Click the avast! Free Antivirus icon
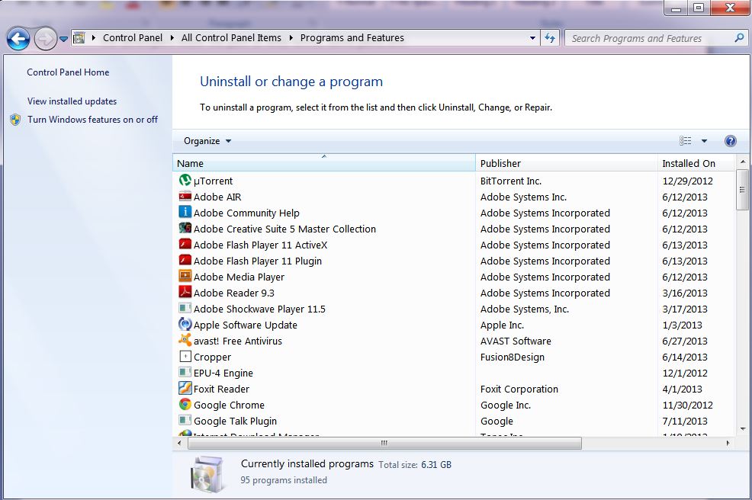The image size is (752, 500). 185,341
